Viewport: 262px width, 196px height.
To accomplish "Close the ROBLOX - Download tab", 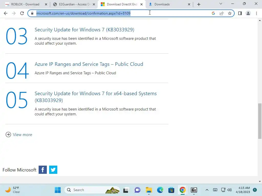I will pos(46,5).
